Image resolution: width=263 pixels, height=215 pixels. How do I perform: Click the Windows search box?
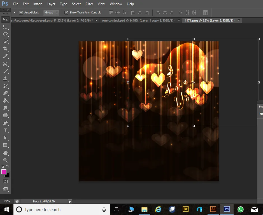coord(62,209)
